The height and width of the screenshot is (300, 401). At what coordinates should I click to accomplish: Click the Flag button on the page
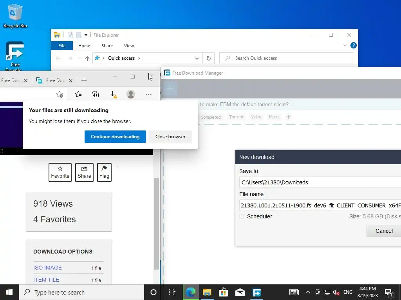point(104,172)
